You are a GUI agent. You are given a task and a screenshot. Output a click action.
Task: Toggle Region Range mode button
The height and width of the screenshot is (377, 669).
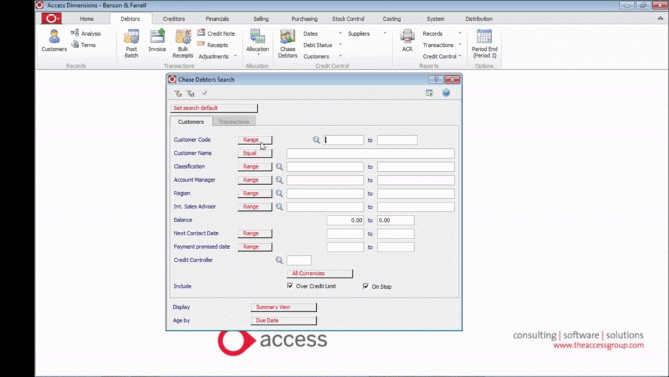click(x=255, y=193)
